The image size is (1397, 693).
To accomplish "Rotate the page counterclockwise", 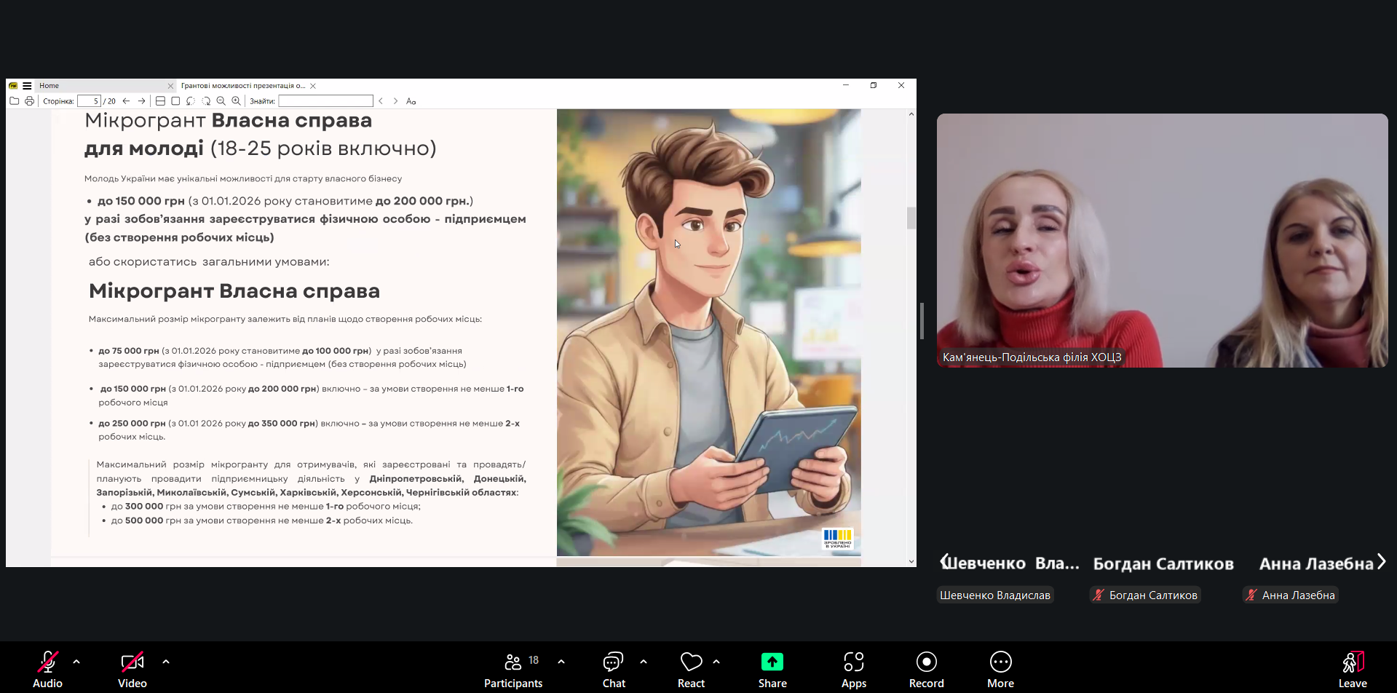I will tap(191, 101).
